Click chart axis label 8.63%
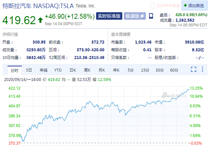The height and width of the screenshot is (146, 211). tap(195, 106)
